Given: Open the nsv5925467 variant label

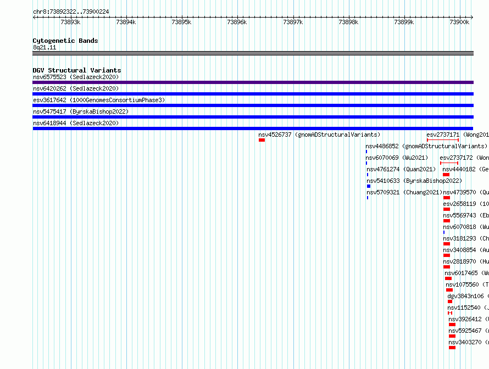Looking at the screenshot, I should [469, 331].
